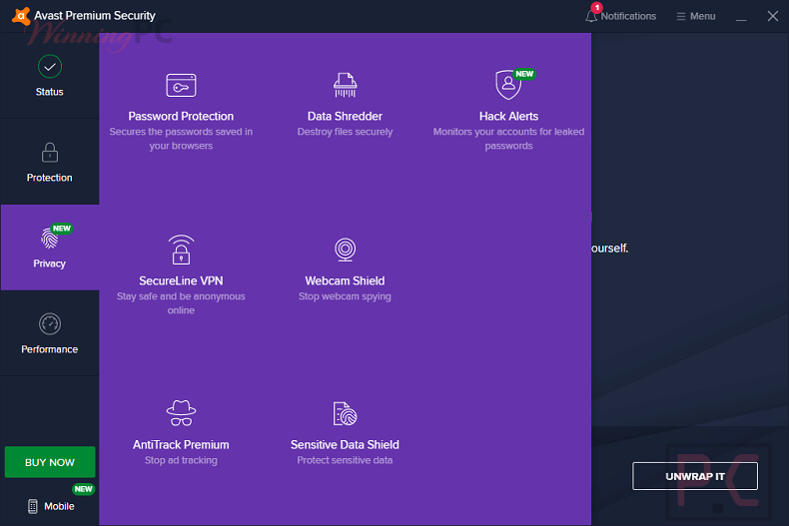Open the Hack Alerts shield icon
This screenshot has width=789, height=526.
508,85
